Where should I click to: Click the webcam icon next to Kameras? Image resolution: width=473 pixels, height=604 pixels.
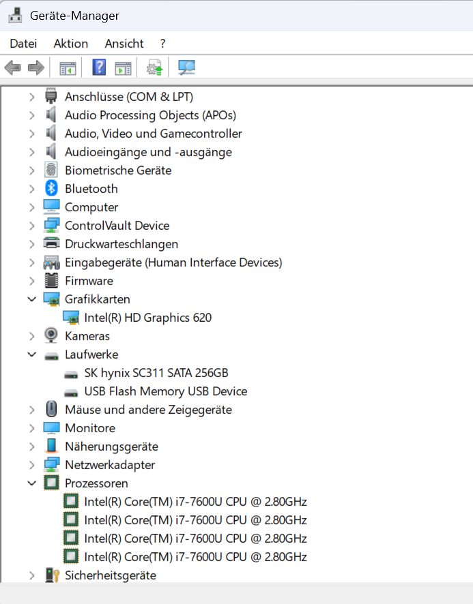pos(51,335)
